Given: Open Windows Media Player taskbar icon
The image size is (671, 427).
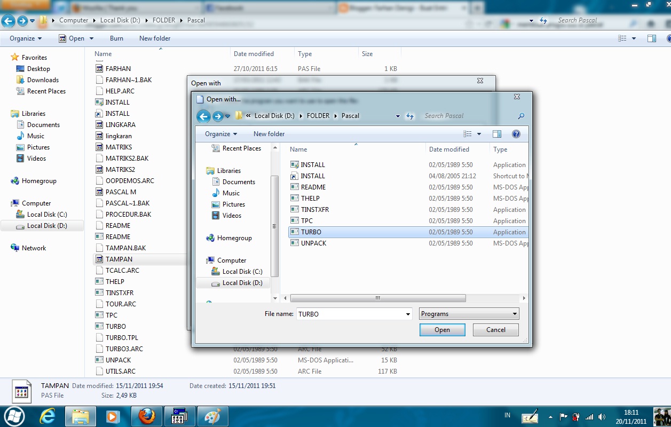Looking at the screenshot, I should [x=113, y=416].
